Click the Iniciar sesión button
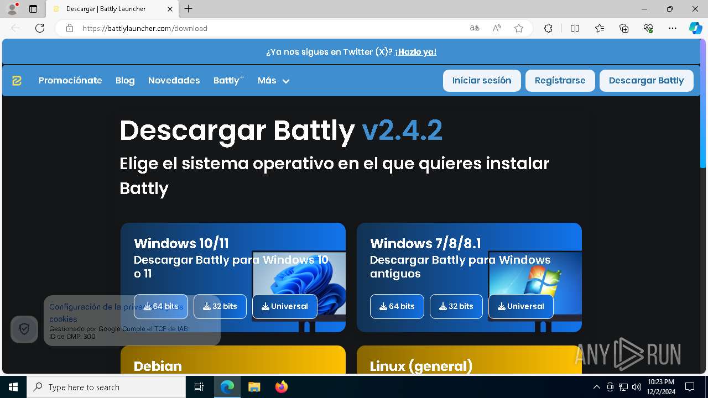Viewport: 708px width, 398px height. pyautogui.click(x=482, y=81)
